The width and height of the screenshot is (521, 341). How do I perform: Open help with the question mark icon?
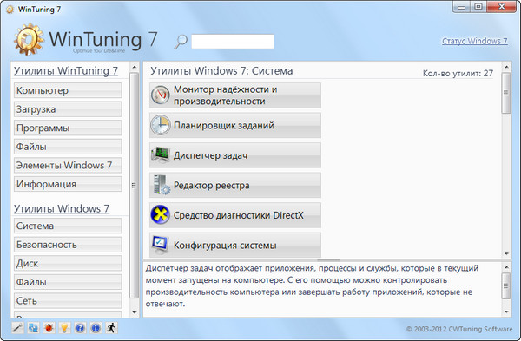click(80, 328)
